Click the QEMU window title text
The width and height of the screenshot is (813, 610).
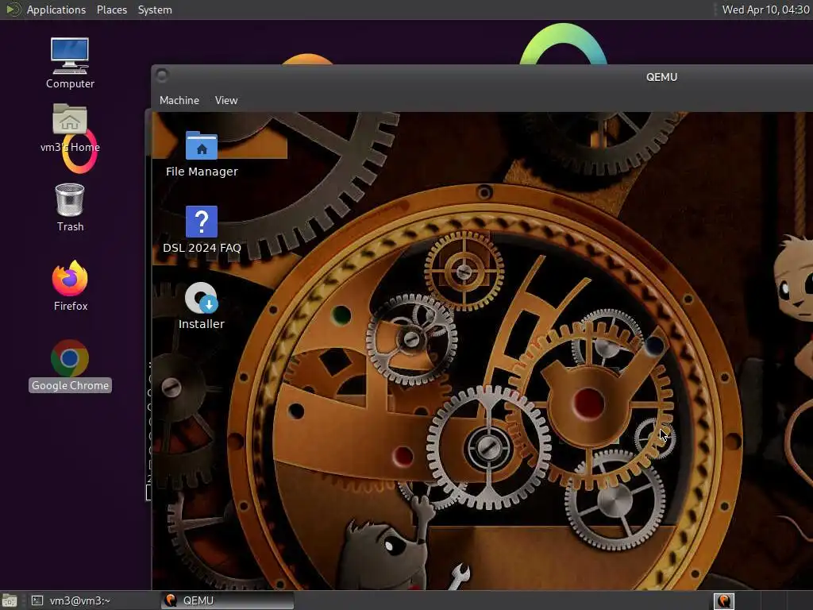(661, 77)
